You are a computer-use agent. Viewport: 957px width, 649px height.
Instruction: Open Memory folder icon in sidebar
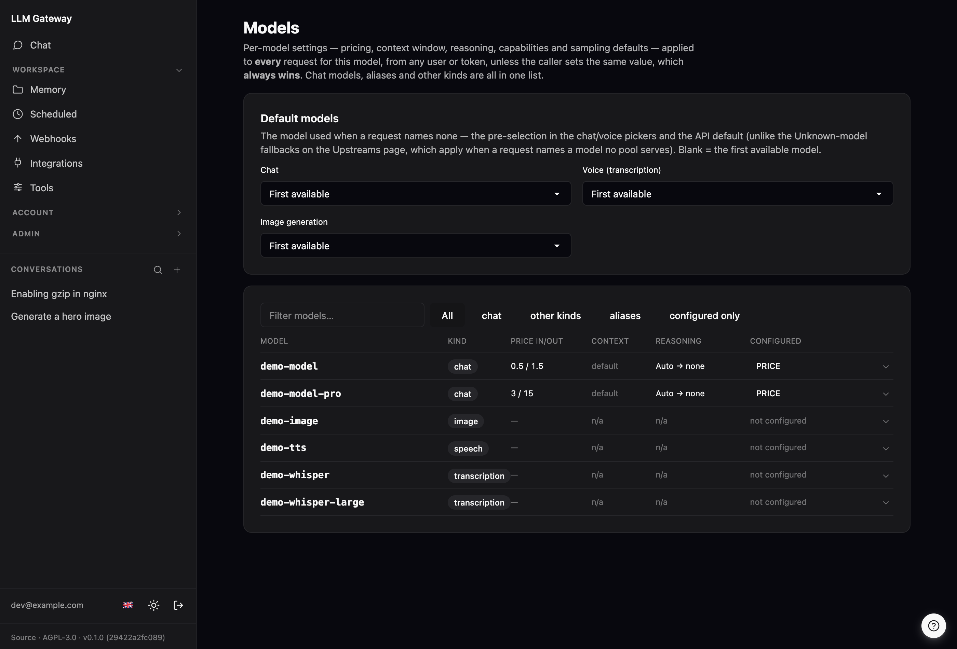click(18, 89)
